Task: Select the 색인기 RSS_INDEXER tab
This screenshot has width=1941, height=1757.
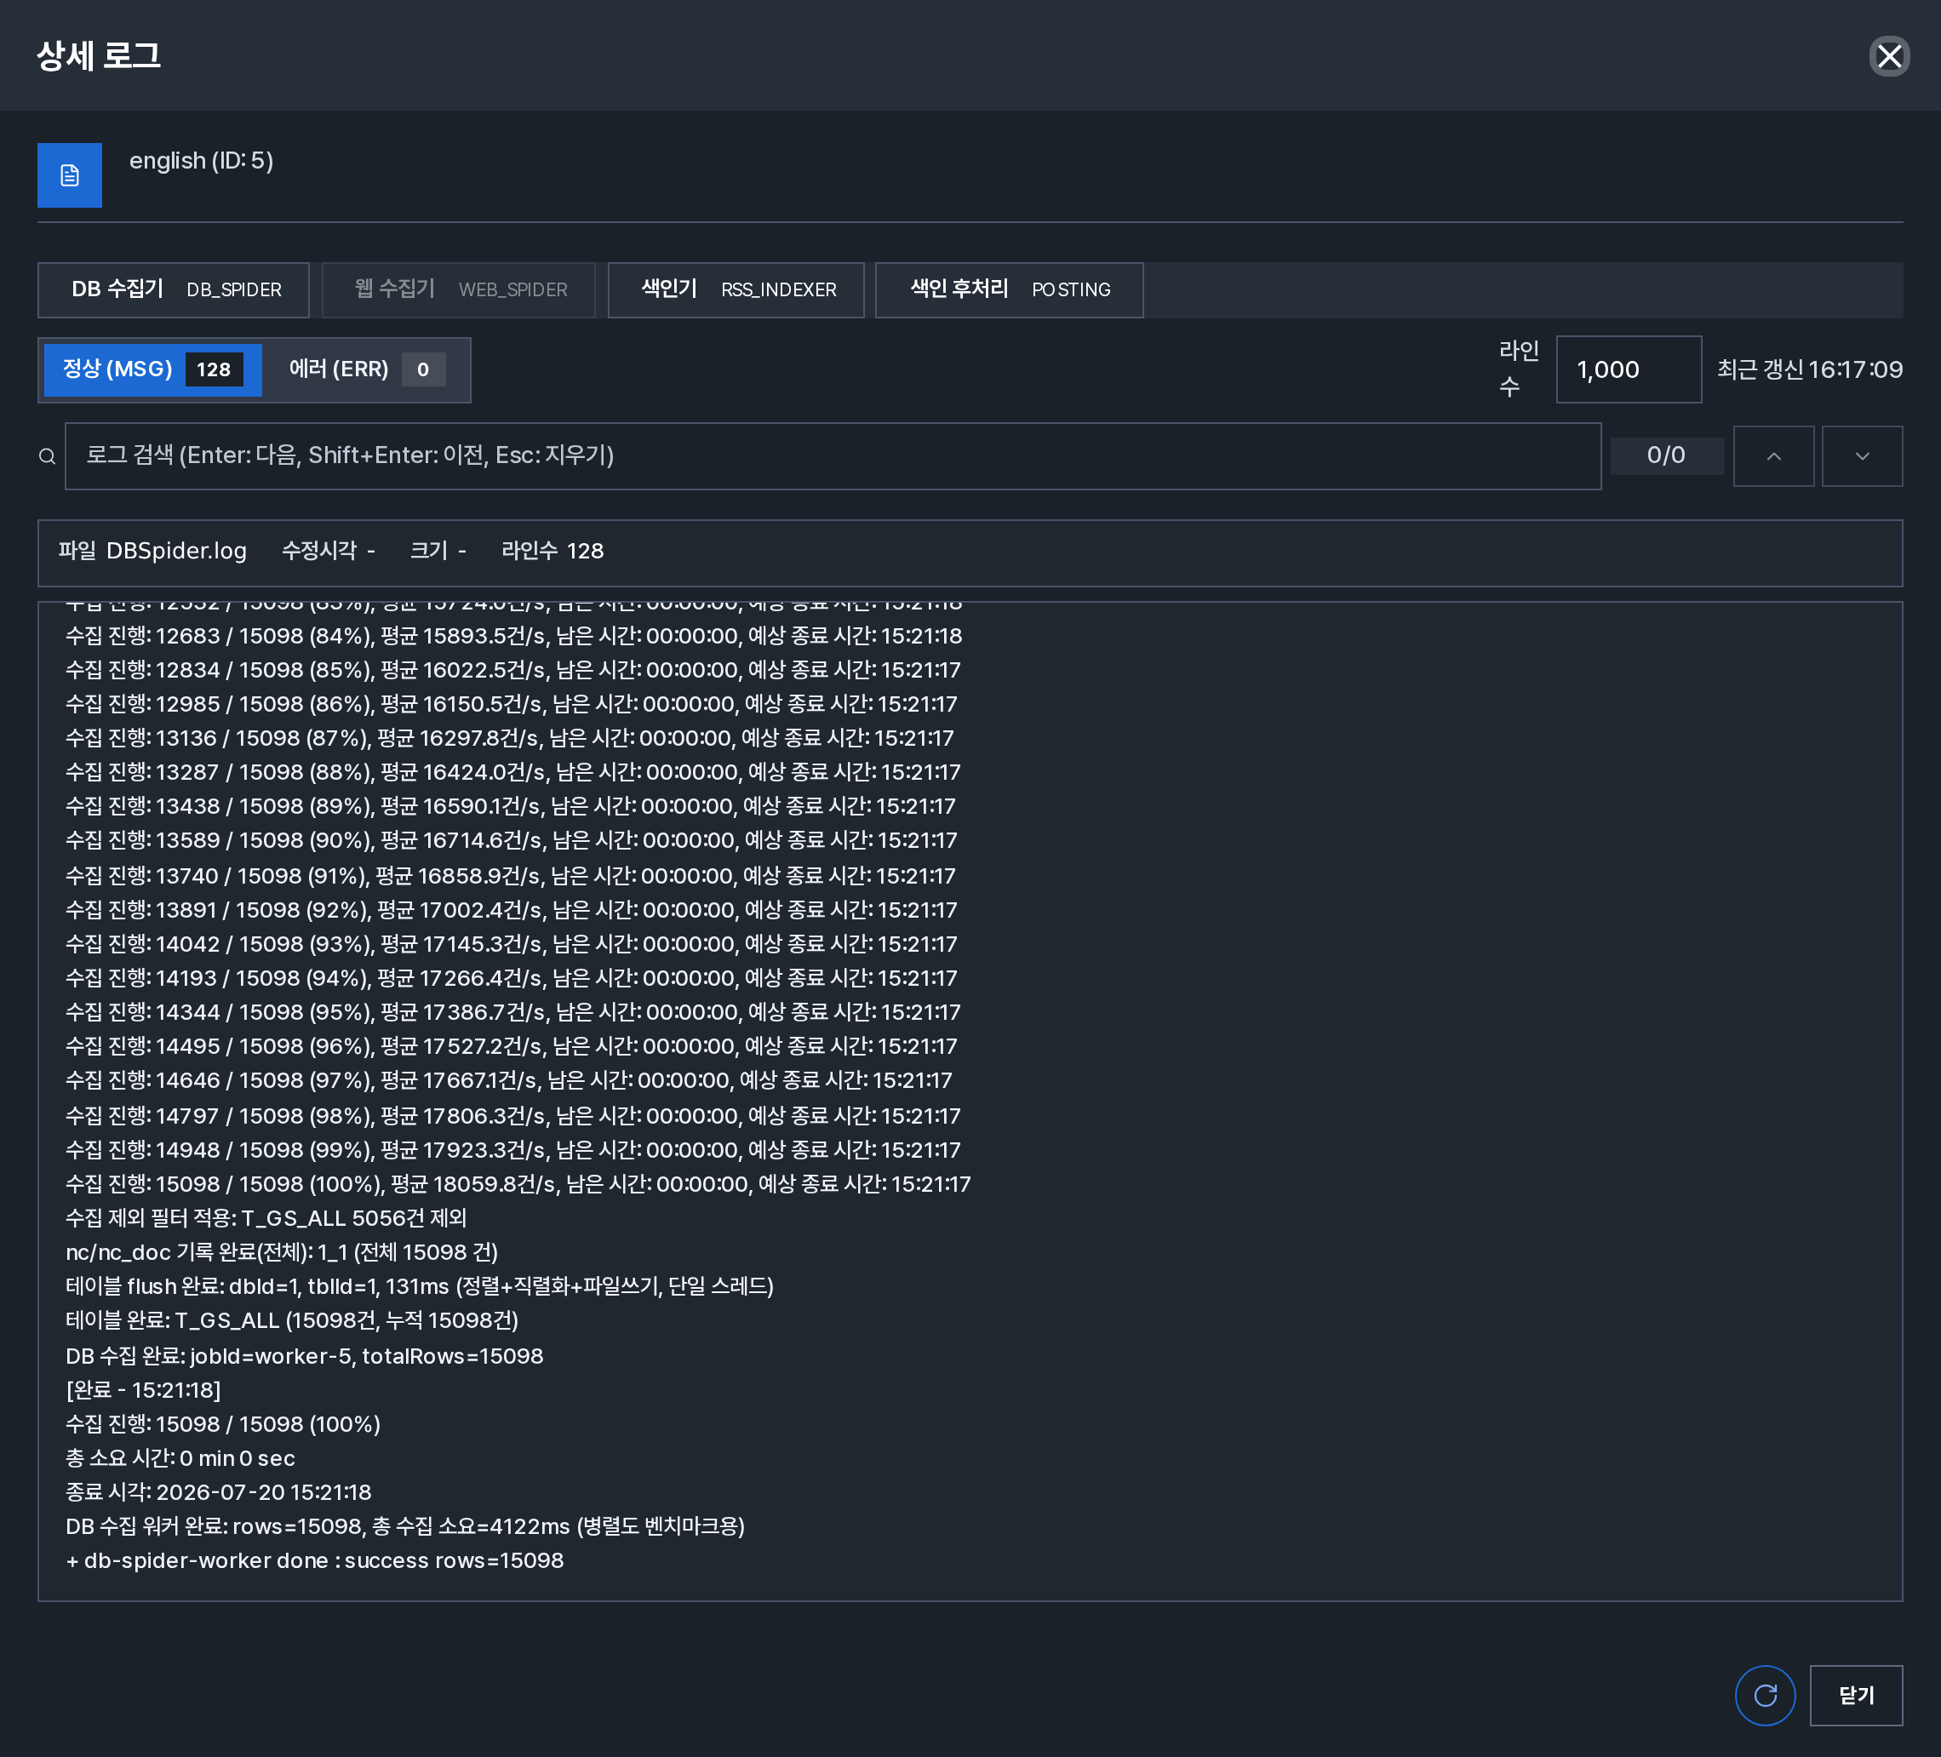Action: pos(736,289)
